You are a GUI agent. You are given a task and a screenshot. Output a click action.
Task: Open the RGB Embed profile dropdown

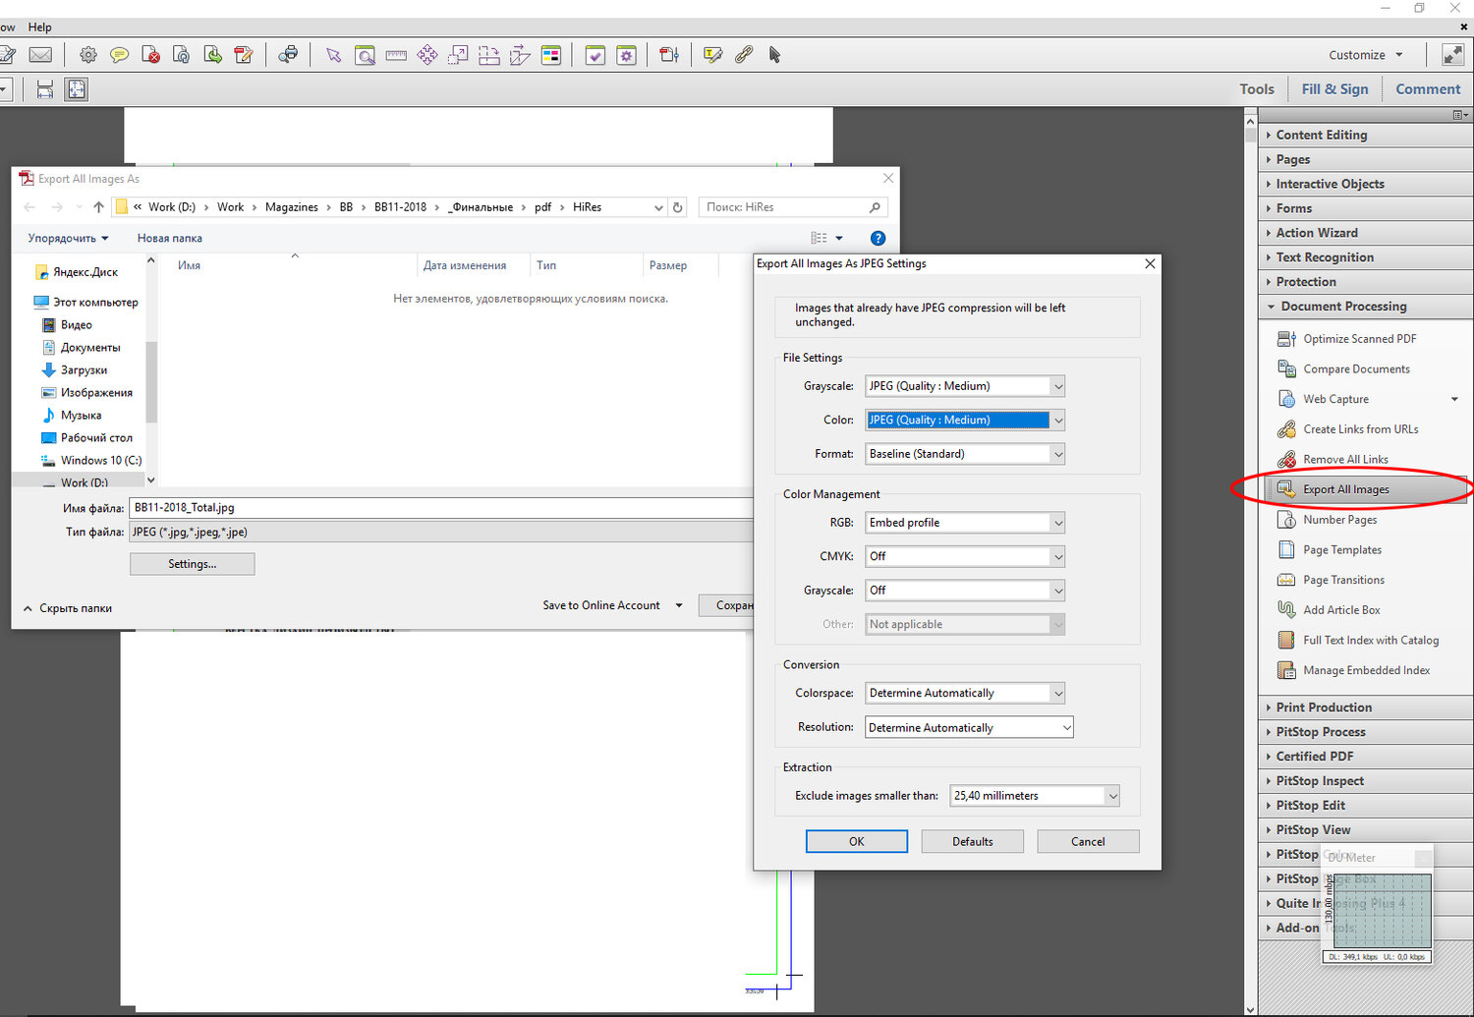[x=964, y=523]
